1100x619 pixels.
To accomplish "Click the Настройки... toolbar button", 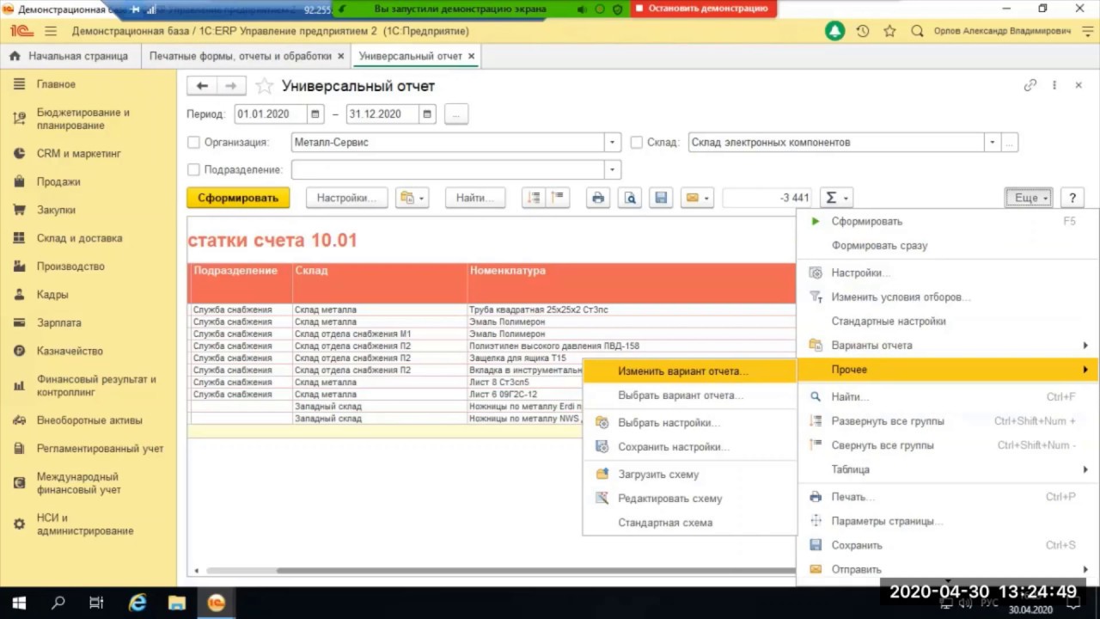I will click(346, 198).
